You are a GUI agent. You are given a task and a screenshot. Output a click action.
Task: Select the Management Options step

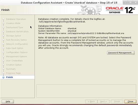tap(16, 56)
